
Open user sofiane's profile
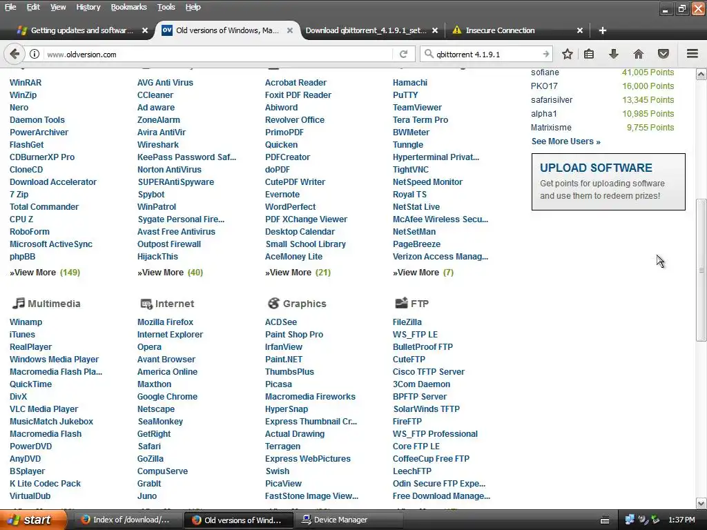[x=545, y=72]
